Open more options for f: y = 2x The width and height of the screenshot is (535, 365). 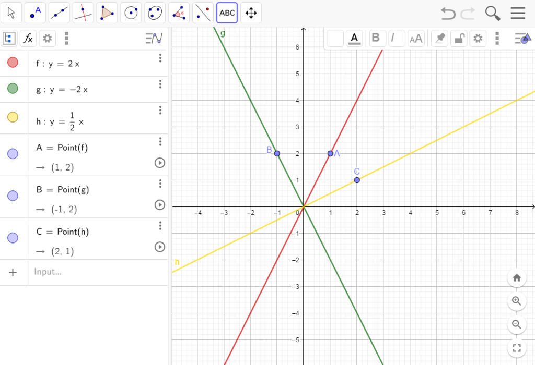[160, 58]
